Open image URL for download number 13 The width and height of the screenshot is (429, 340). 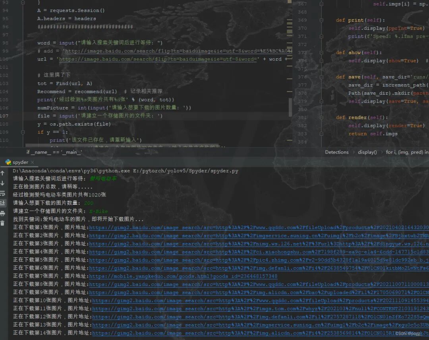coord(261,324)
